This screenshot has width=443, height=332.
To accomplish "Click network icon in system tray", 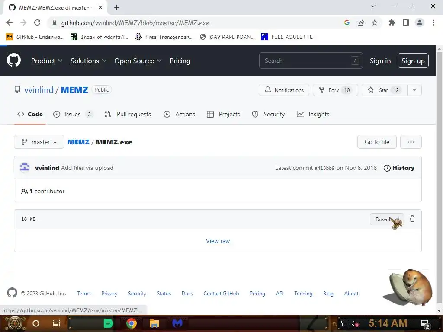I will (345, 323).
